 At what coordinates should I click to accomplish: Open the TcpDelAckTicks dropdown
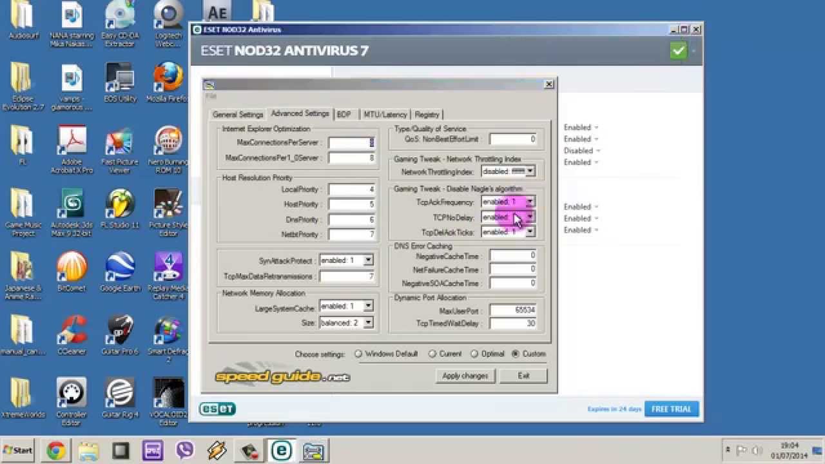(x=530, y=232)
